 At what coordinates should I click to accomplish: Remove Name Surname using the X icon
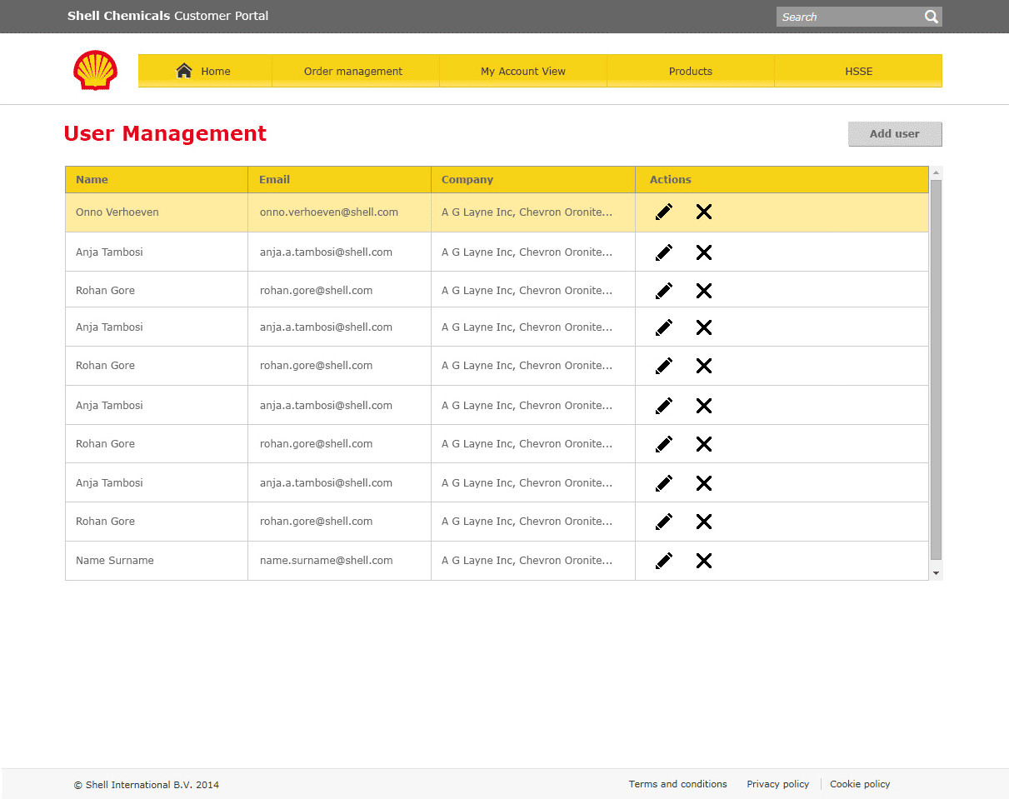point(704,561)
